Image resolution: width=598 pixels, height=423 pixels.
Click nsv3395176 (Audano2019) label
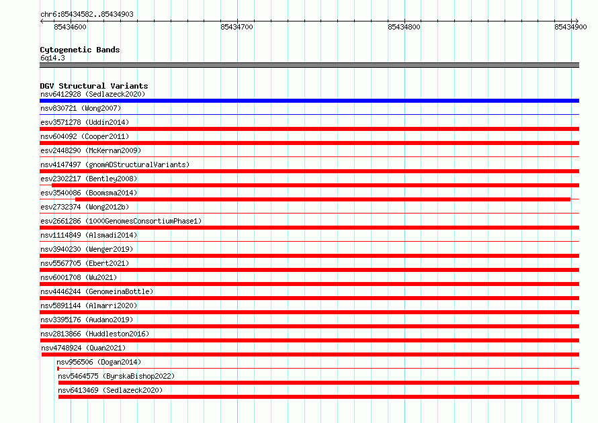(87, 320)
